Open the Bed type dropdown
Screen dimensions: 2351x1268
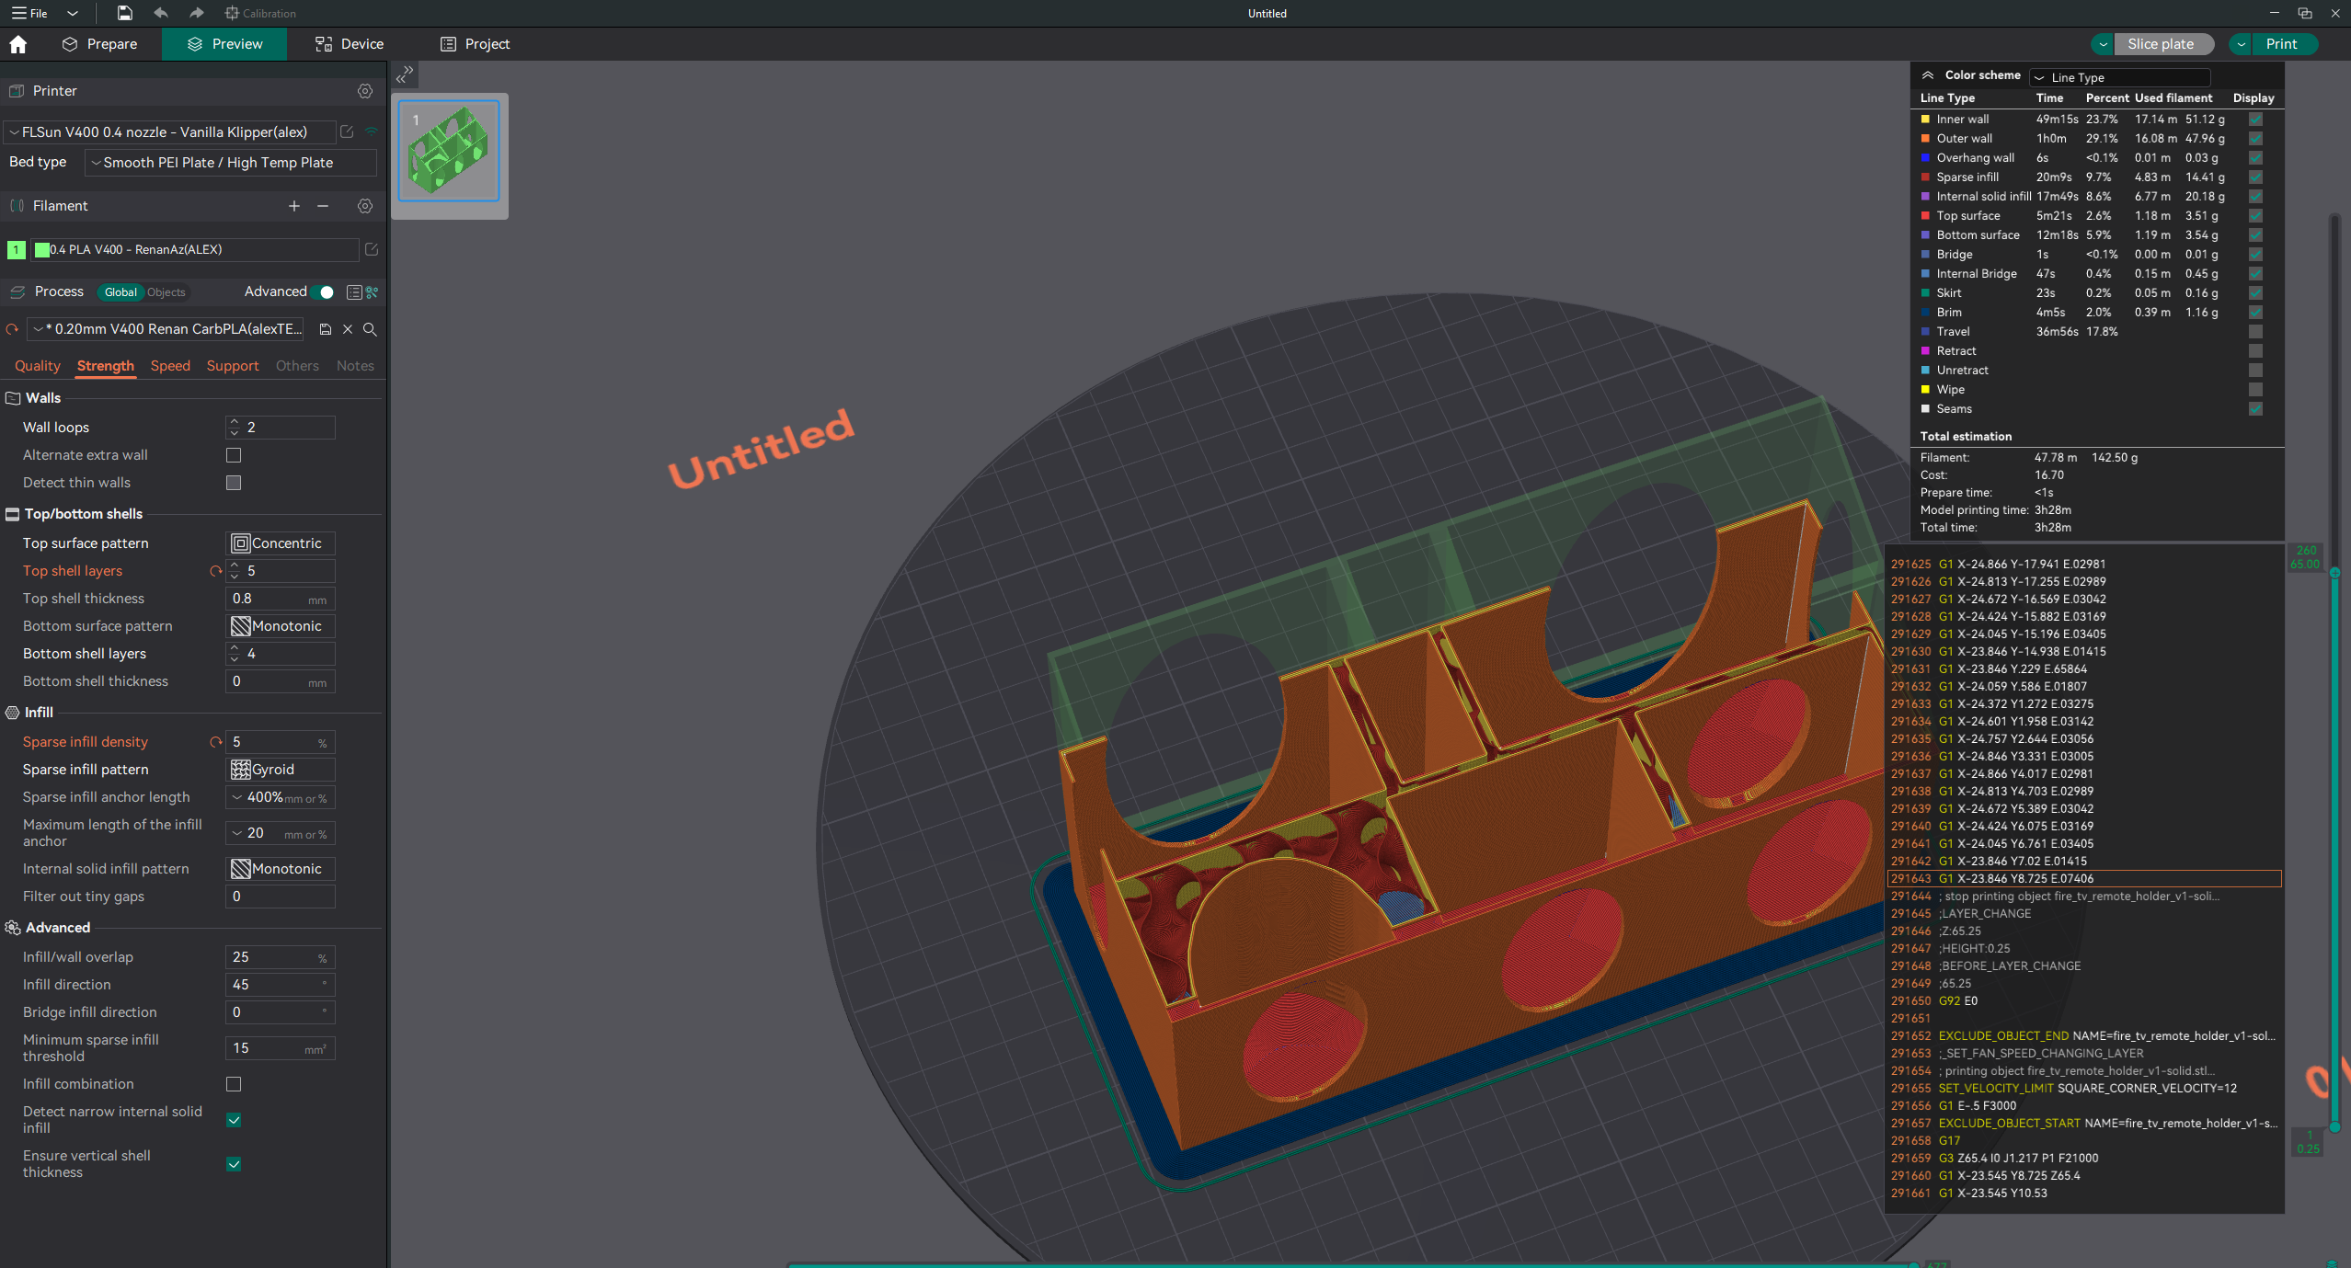pyautogui.click(x=230, y=163)
